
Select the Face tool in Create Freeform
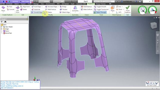(9, 7)
